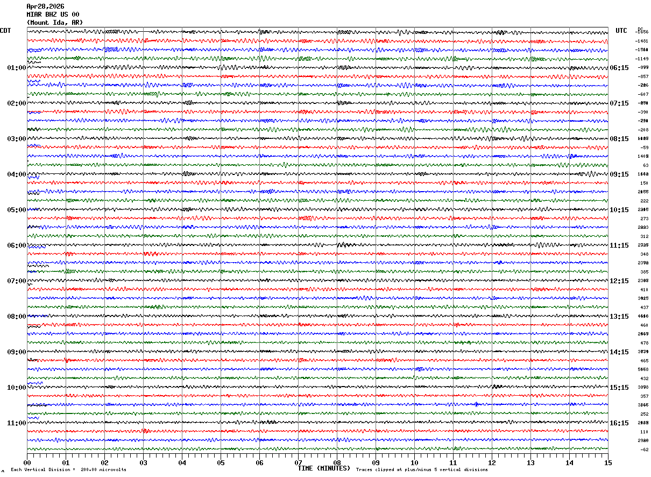Click the 09:15 UTC time label

pos(619,174)
